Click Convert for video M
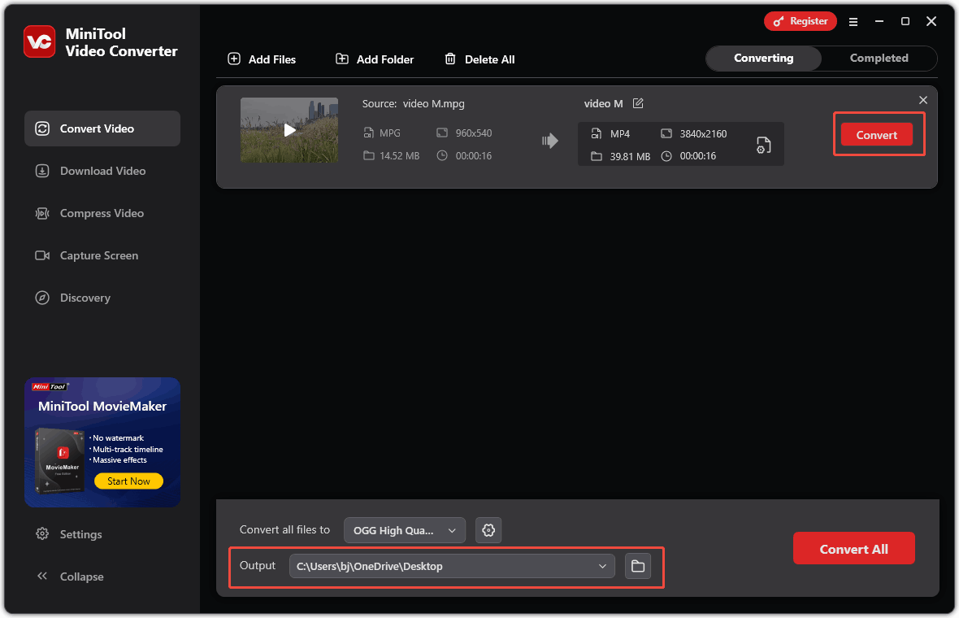The height and width of the screenshot is (618, 959). [x=876, y=135]
